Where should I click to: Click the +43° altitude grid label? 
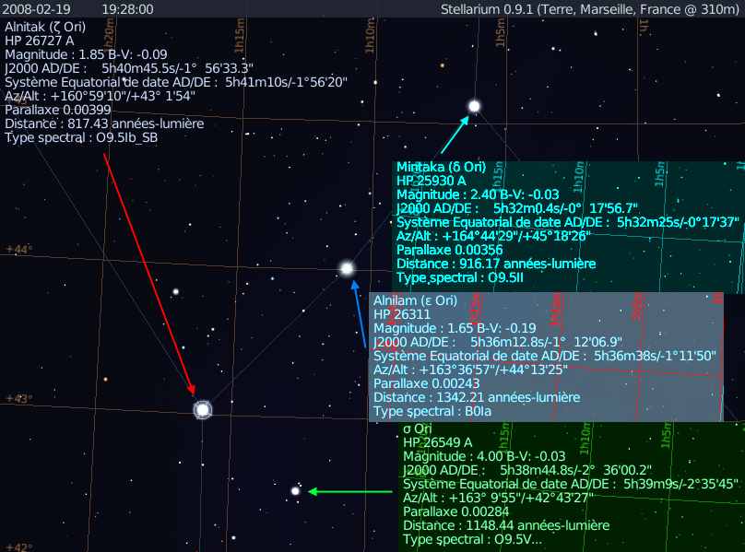coord(19,398)
